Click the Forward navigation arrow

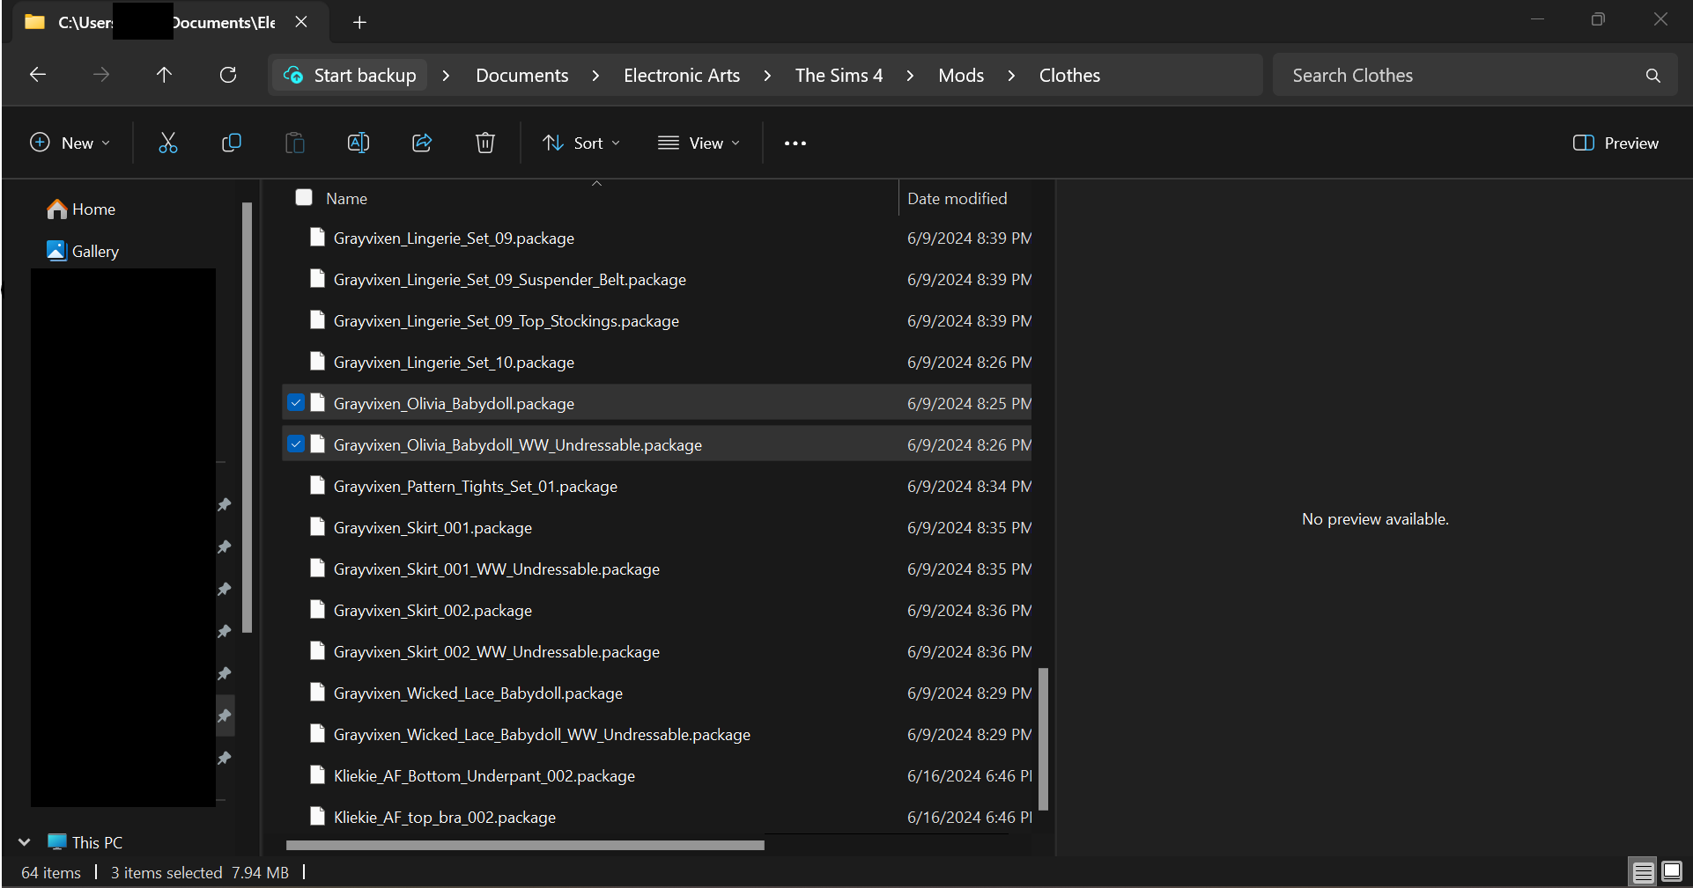point(101,75)
